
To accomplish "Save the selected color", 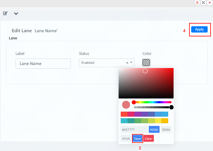I will [x=137, y=138].
